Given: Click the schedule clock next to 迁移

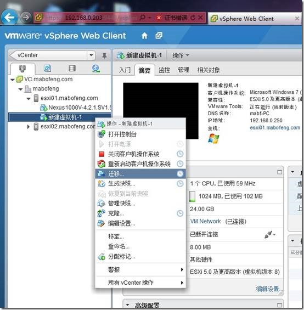Looking at the screenshot, I should point(180,173).
